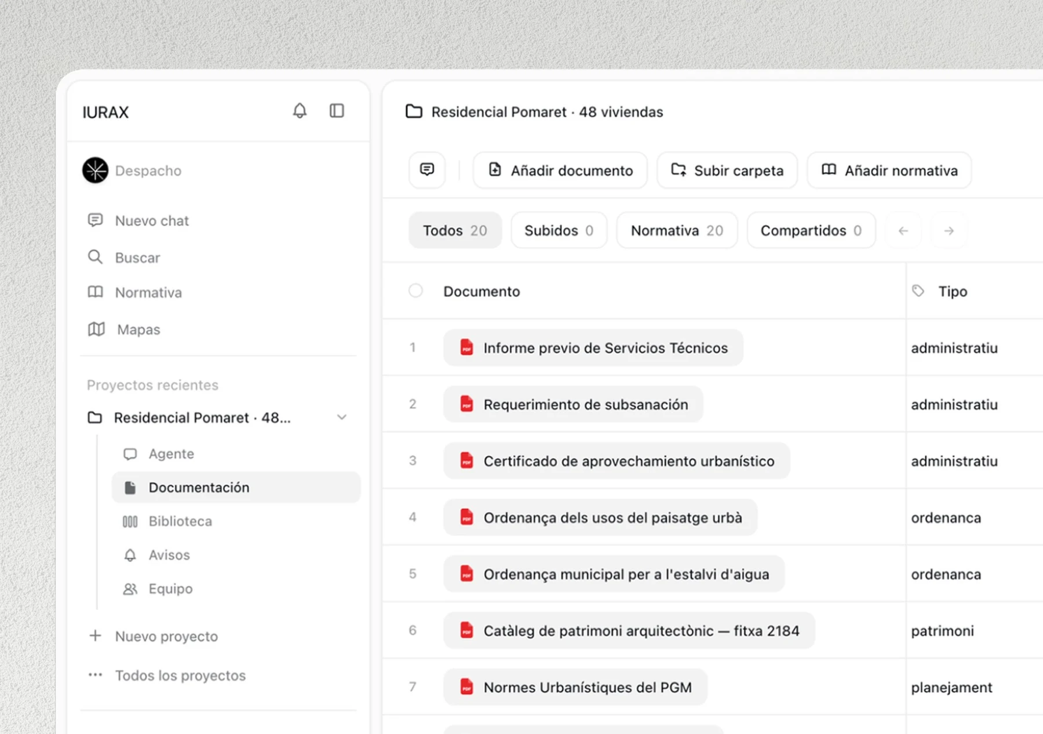Viewport: 1043px width, 734px height.
Task: Click Subir carpeta button
Action: 727,170
